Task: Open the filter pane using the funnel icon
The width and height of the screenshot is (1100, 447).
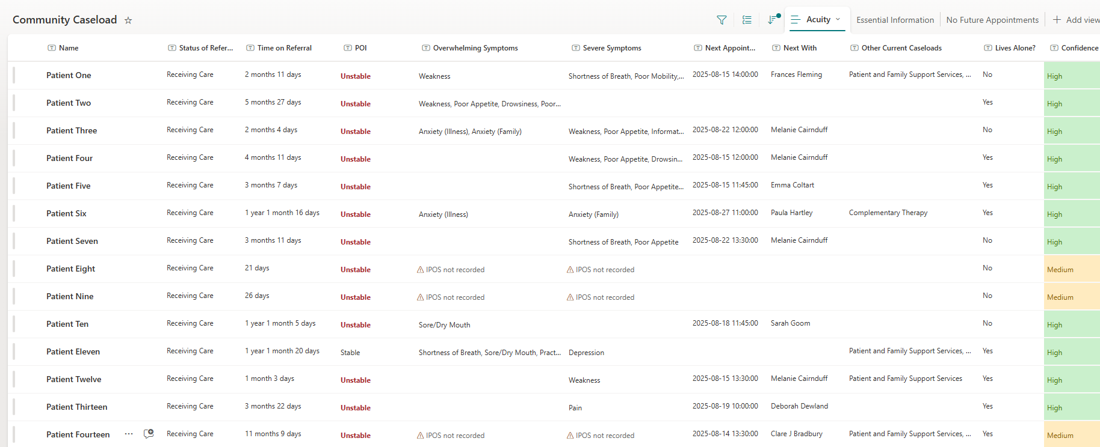Action: tap(721, 20)
